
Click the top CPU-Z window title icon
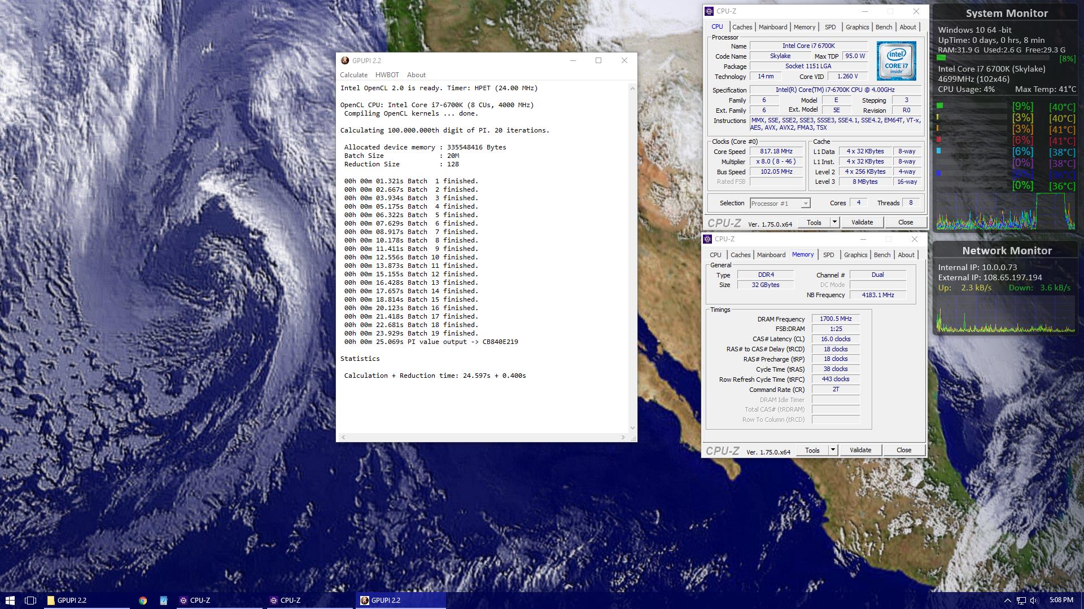[709, 11]
